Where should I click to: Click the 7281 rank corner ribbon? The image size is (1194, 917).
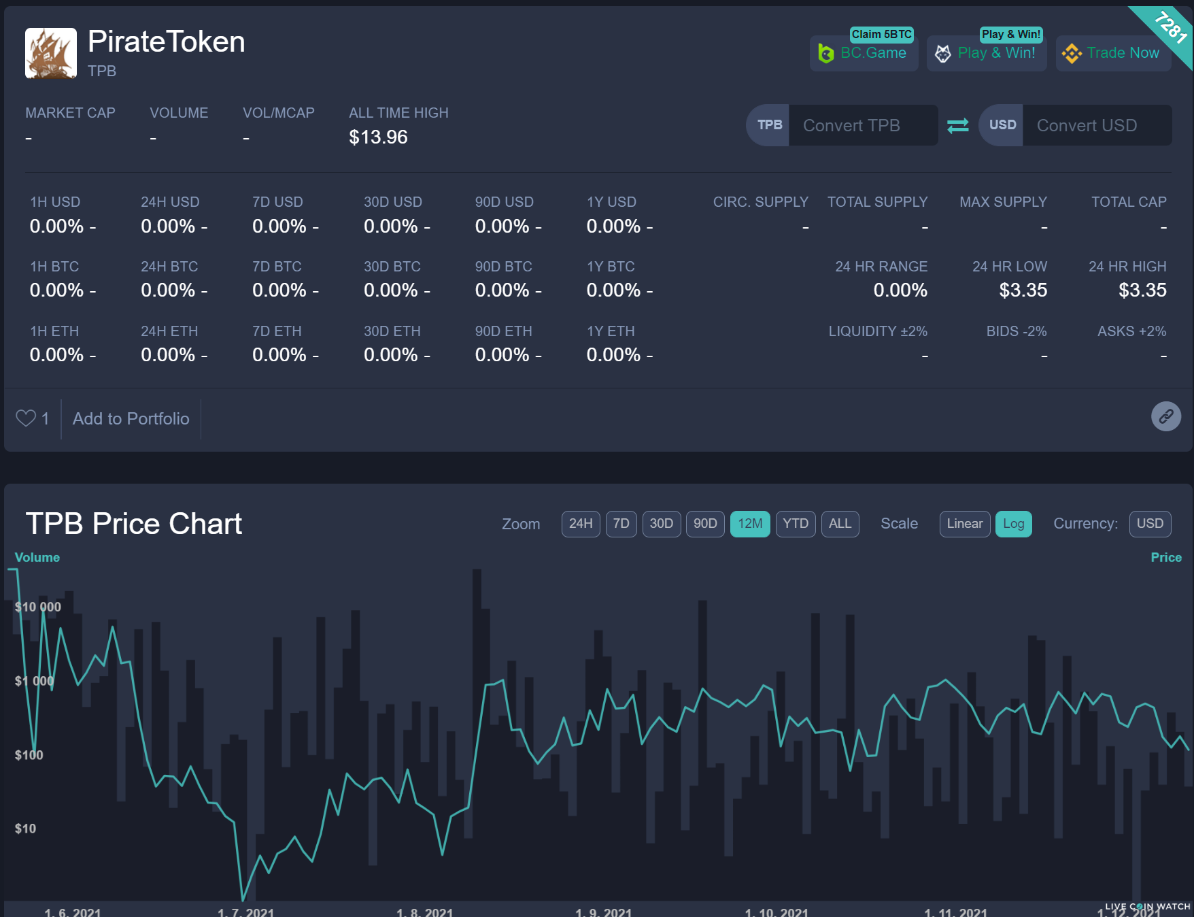(1172, 27)
